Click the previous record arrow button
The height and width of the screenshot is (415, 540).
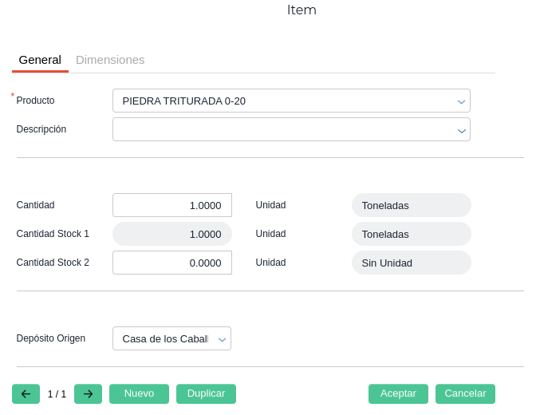pyautogui.click(x=26, y=393)
